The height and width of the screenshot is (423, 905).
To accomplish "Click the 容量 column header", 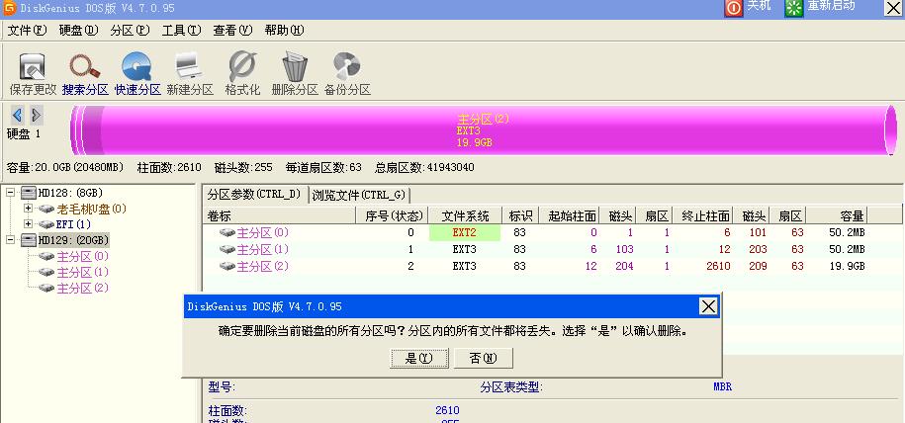I will pos(837,215).
